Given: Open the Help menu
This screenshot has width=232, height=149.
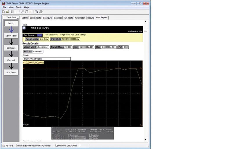Looking at the screenshot, I should tap(26, 8).
